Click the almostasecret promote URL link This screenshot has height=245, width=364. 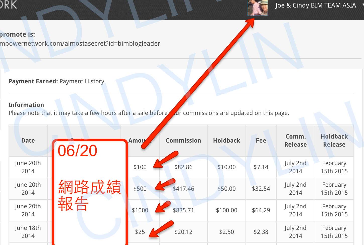pos(80,43)
